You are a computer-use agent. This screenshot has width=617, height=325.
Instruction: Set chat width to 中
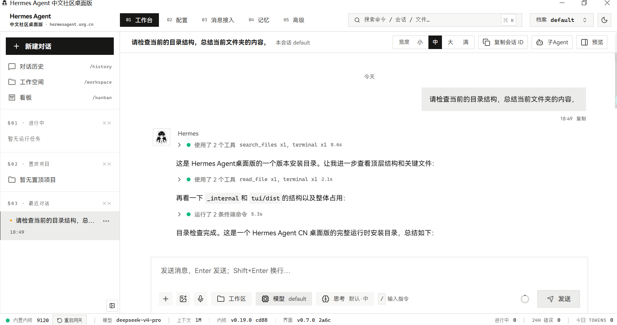(435, 42)
